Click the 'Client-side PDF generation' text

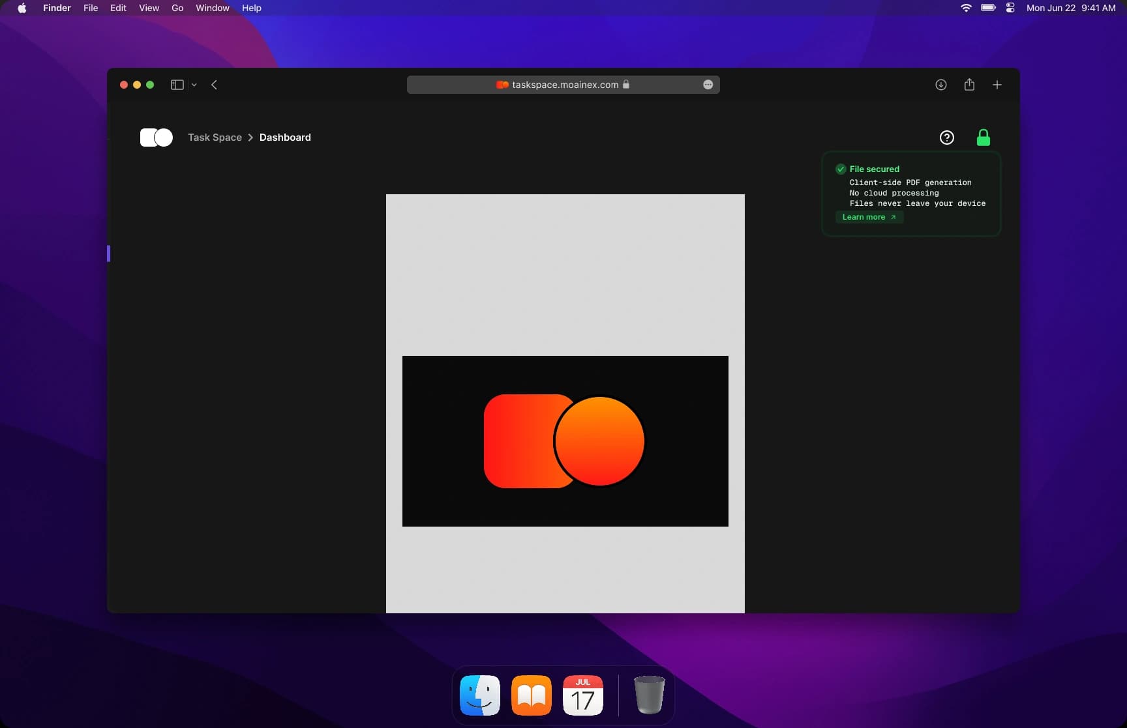910,182
